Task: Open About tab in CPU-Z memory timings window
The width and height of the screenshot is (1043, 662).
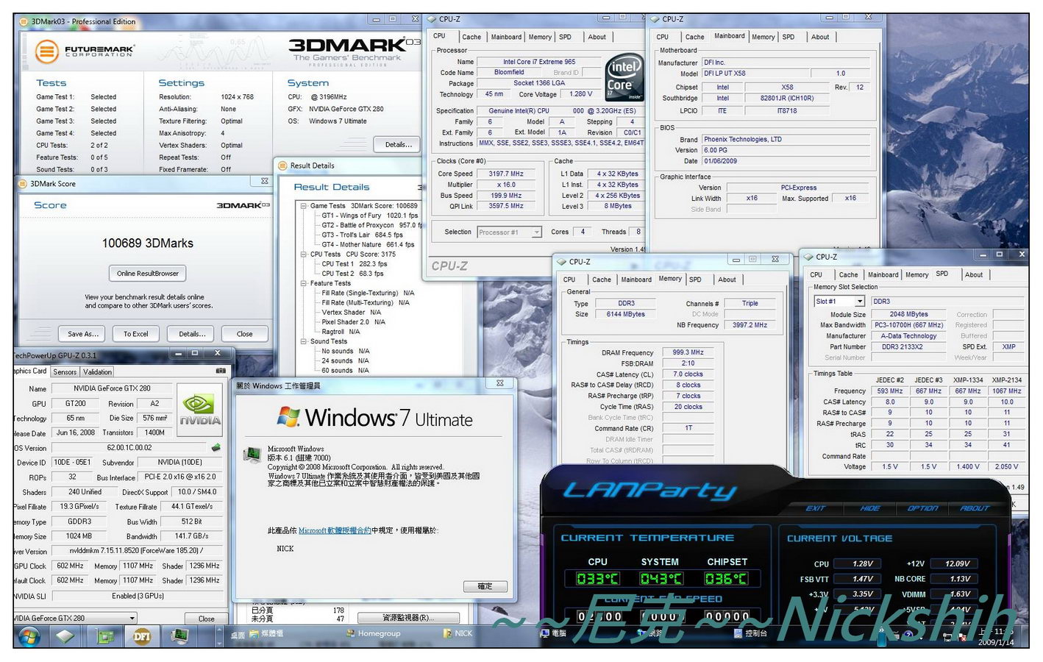Action: 727,280
